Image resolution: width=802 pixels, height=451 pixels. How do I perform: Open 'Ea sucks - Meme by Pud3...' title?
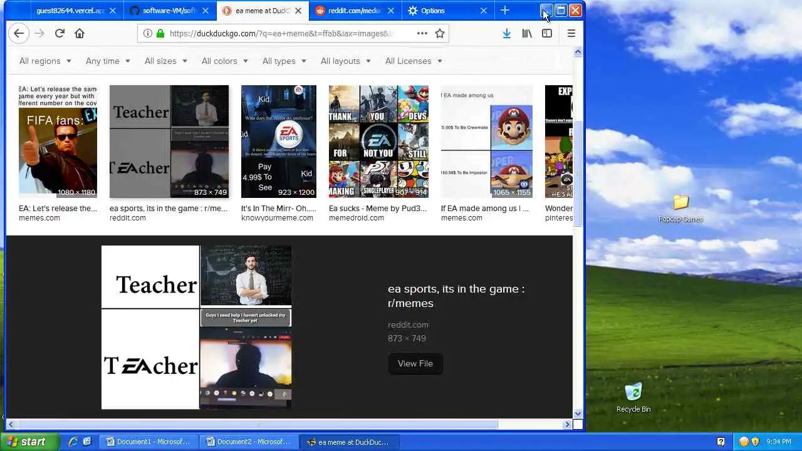point(378,209)
